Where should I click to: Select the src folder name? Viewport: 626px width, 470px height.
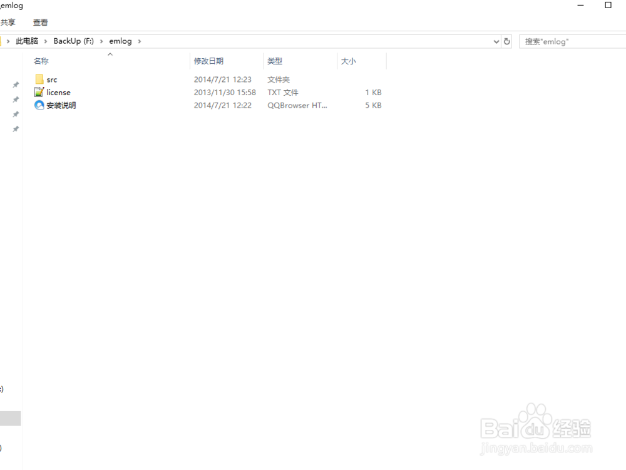52,80
